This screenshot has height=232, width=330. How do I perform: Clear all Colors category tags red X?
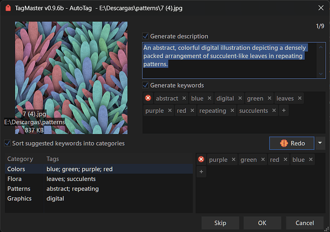tap(201, 160)
